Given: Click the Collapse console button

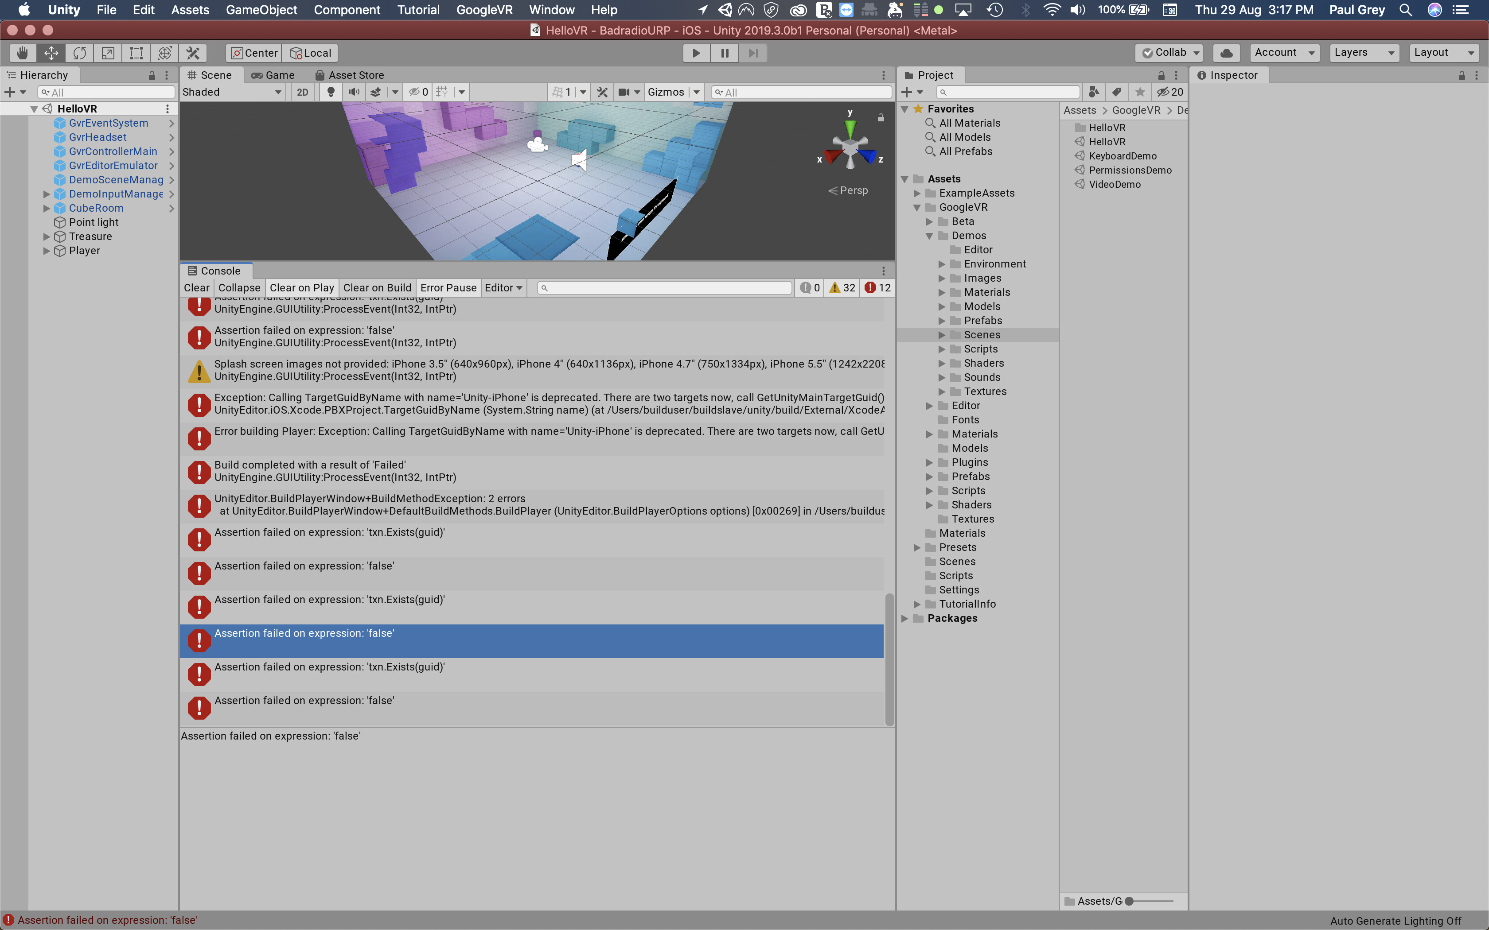Looking at the screenshot, I should (x=239, y=288).
